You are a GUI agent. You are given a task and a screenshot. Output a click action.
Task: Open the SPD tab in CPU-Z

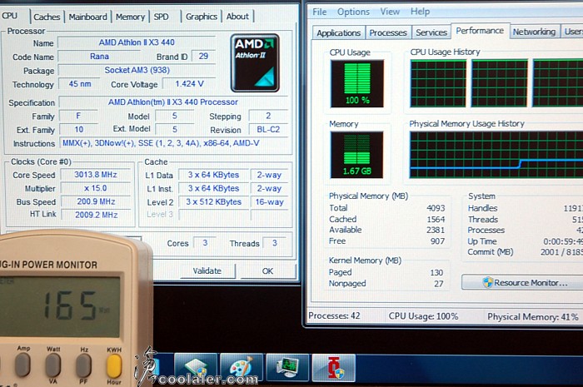tap(161, 17)
